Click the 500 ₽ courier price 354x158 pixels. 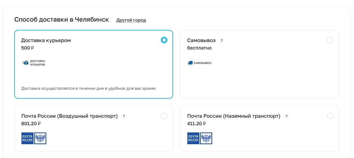click(28, 48)
